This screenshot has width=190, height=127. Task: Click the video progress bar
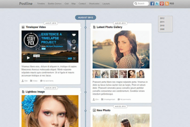tap(51, 58)
